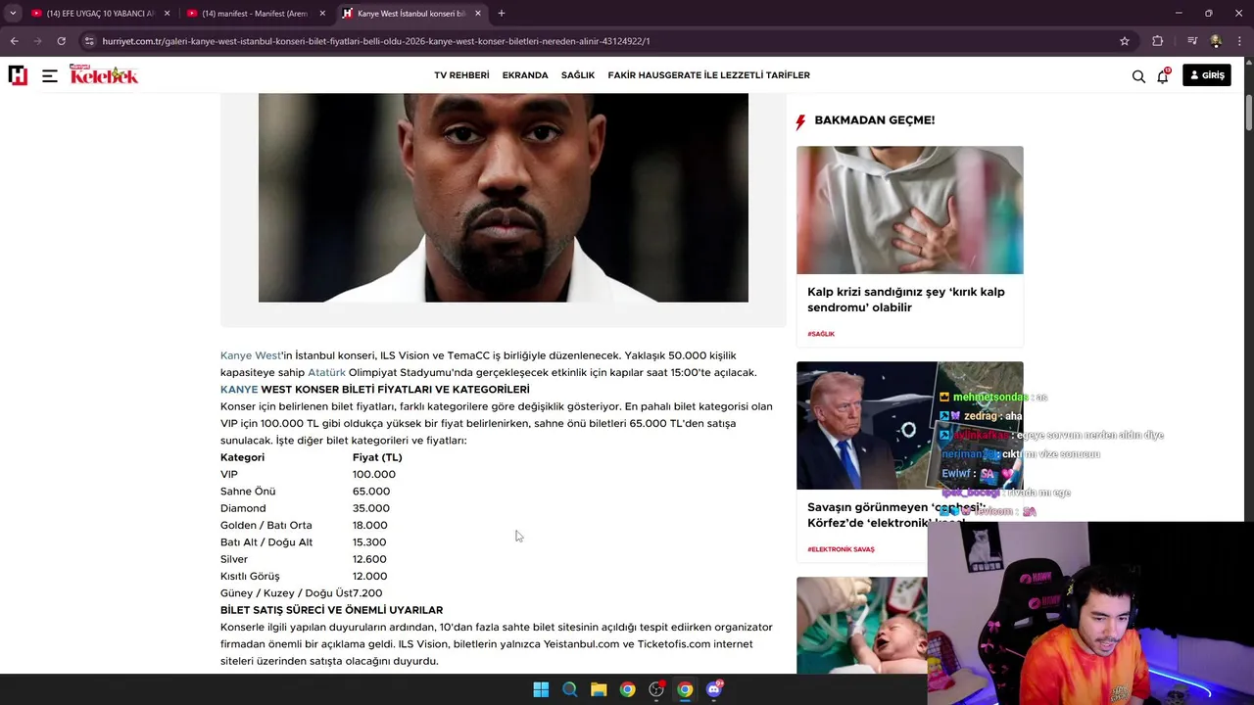Close the Kanye West İstanbul konseri tab
The height and width of the screenshot is (705, 1254).
point(478,14)
